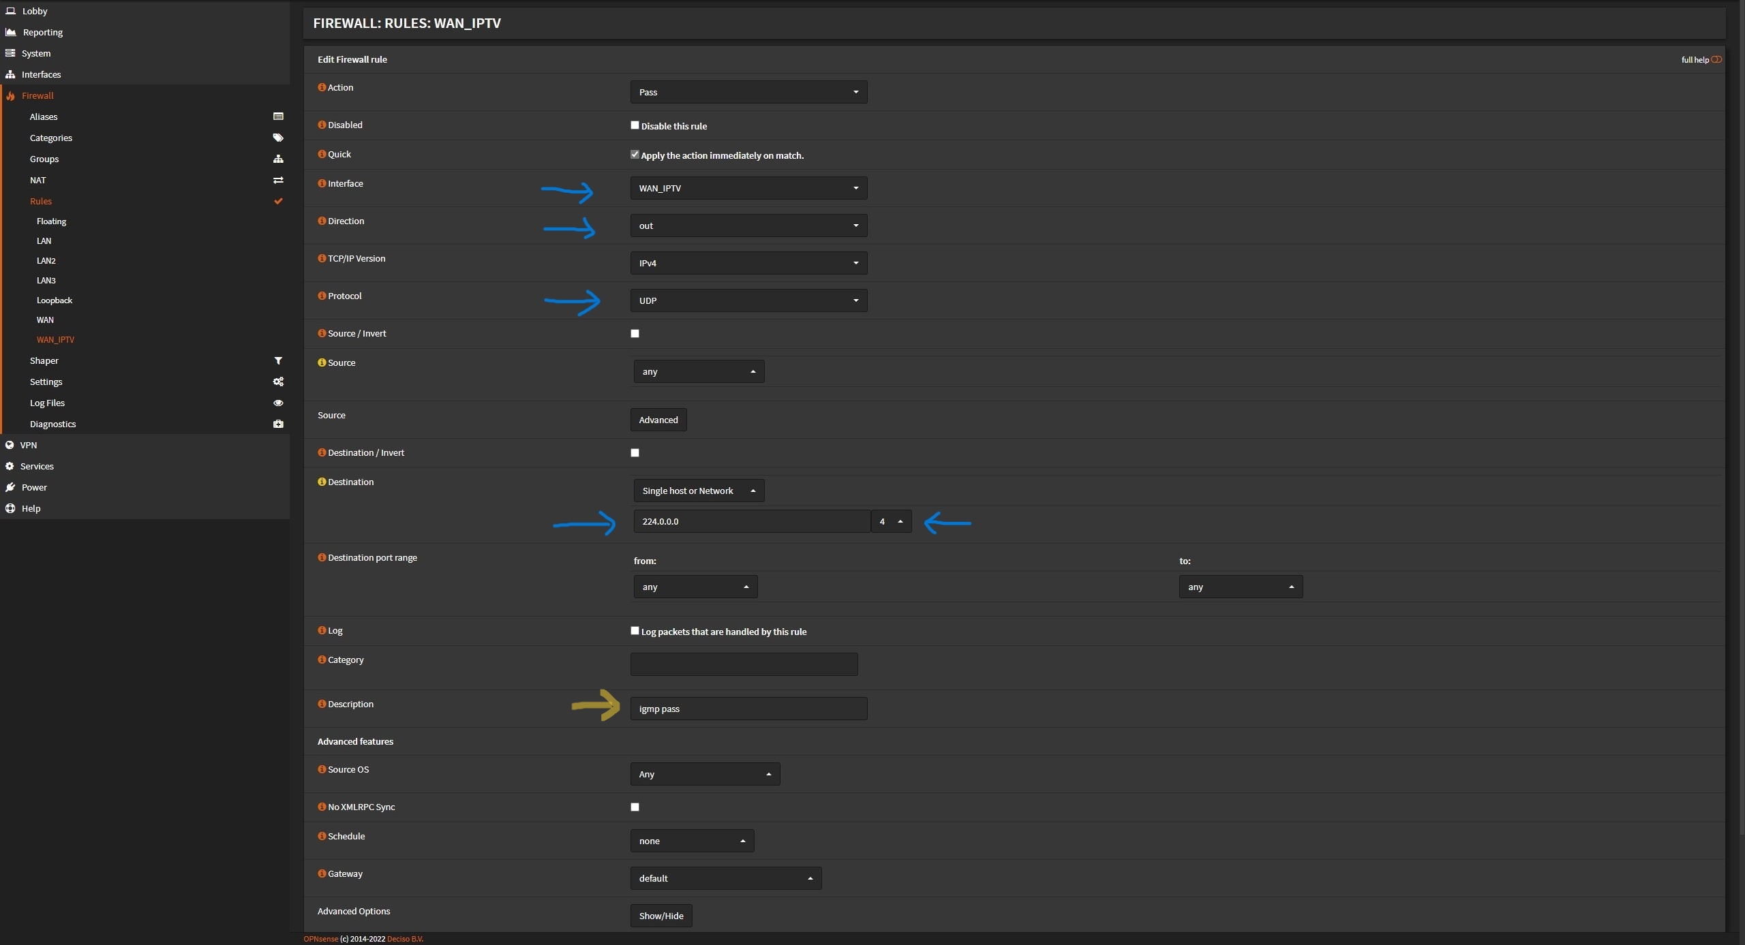Image resolution: width=1745 pixels, height=945 pixels.
Task: Click the Source Advanced button
Action: point(658,420)
